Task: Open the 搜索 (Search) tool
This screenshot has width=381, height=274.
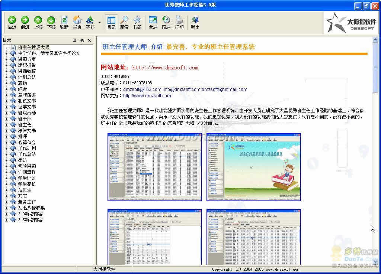Action: [x=124, y=20]
